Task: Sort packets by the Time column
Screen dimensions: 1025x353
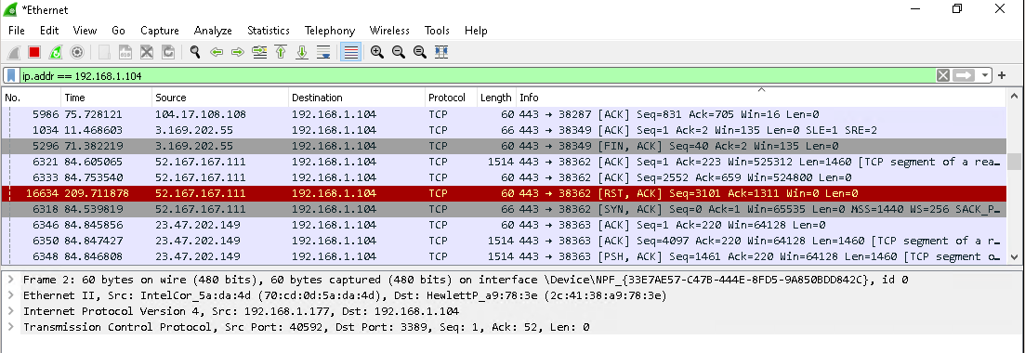Action: coord(106,98)
